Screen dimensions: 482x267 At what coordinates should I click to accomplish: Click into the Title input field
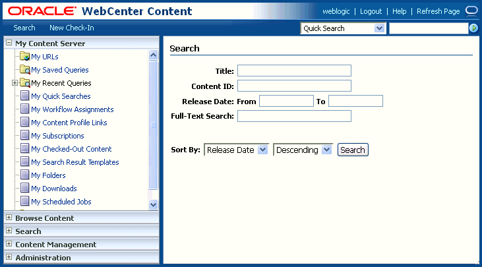[294, 71]
